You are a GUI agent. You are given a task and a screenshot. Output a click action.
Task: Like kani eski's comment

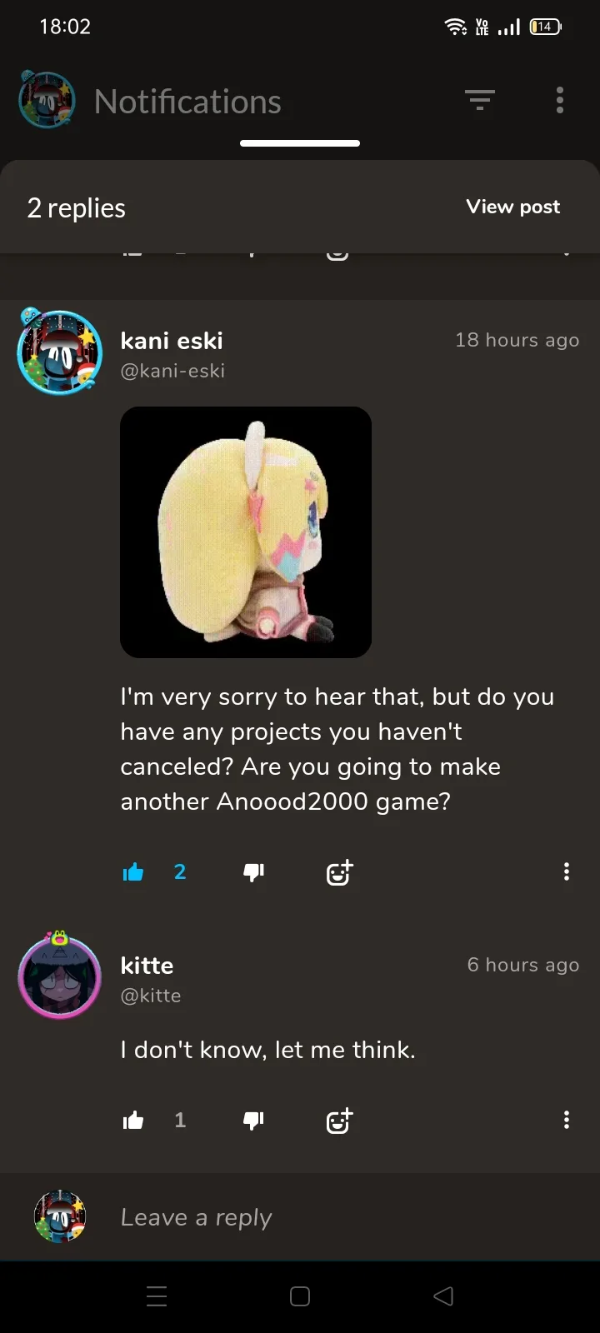tap(133, 872)
